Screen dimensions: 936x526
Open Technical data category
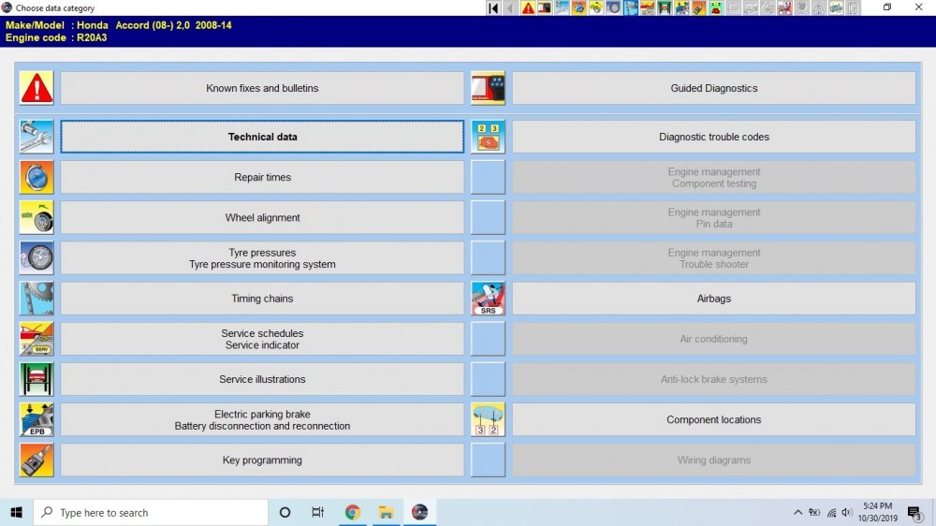click(262, 137)
